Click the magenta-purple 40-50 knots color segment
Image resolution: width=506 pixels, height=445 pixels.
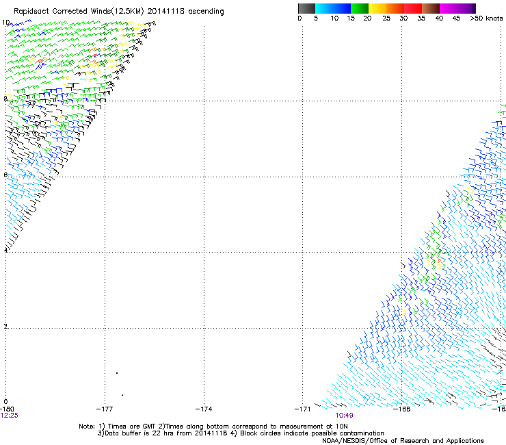[x=457, y=8]
